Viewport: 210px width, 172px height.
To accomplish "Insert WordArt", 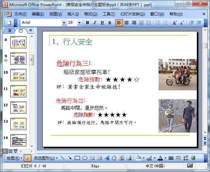I will click(107, 158).
